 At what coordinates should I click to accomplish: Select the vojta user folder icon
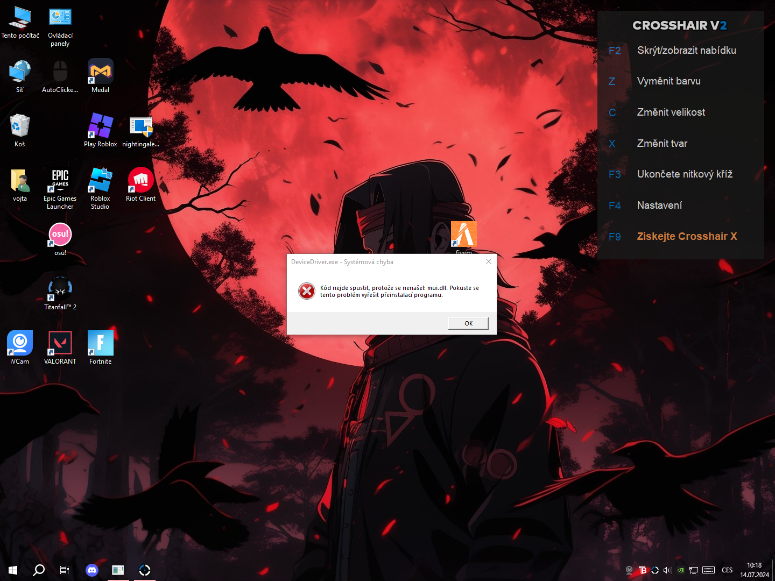[20, 185]
